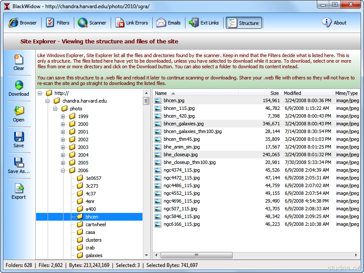This screenshot has width=364, height=273.
Task: Show the Link Errors list
Action: (132, 23)
